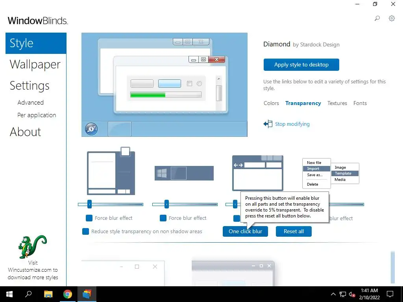The height and width of the screenshot is (302, 403).
Task: Click the window frame transparency illustration
Action: pos(257,173)
